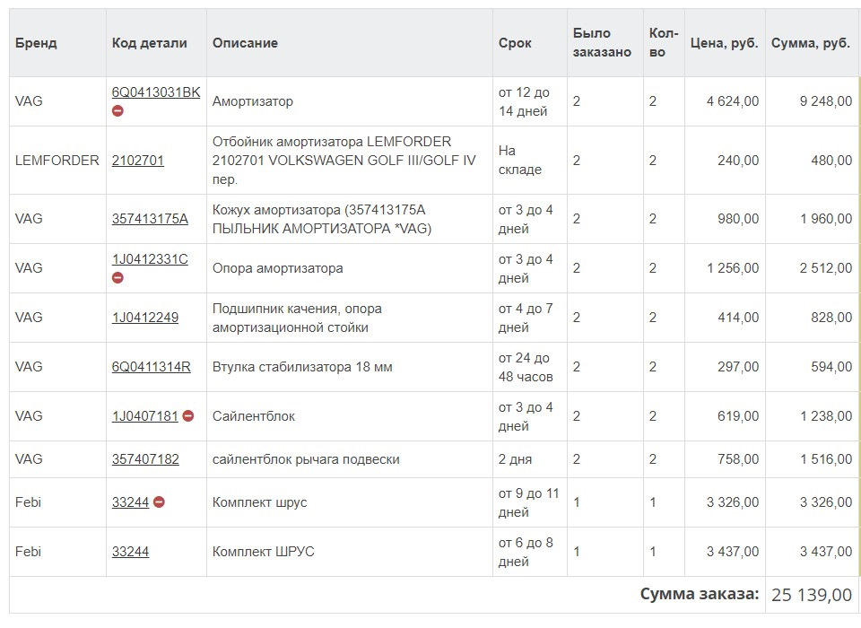Click red minus icon beside first 33244
The height and width of the screenshot is (628, 861).
[160, 502]
